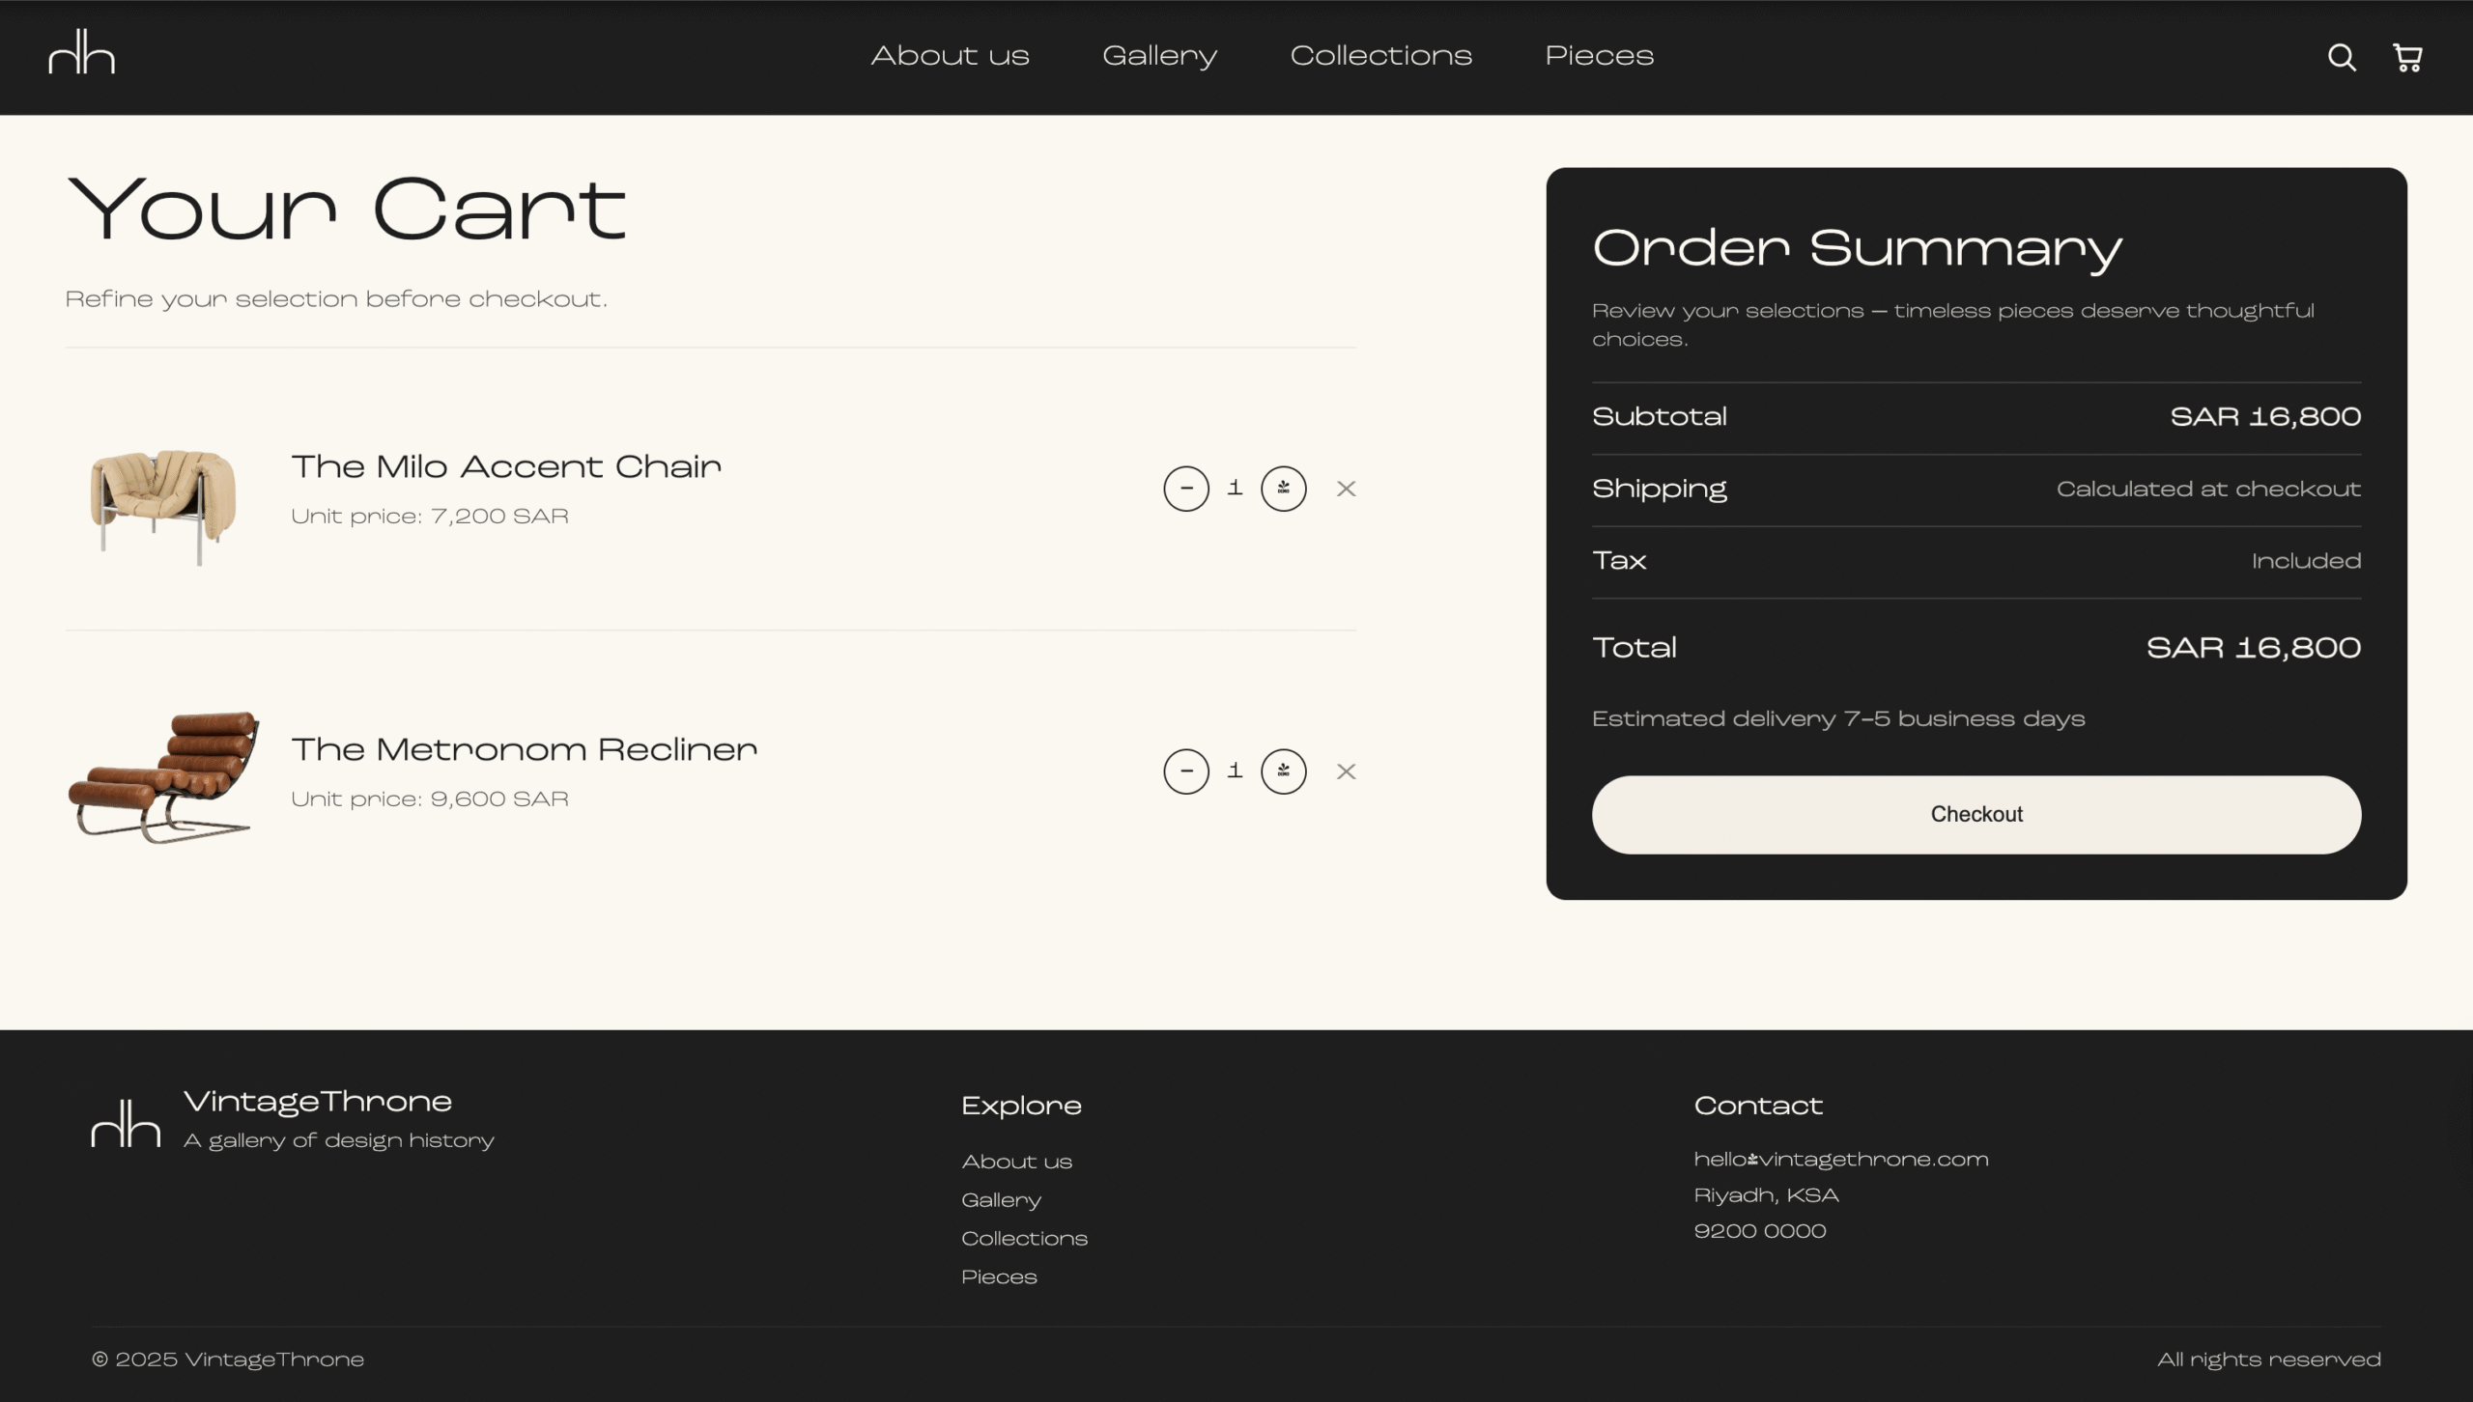The image size is (2473, 1402).
Task: Open the shopping cart icon
Action: point(2406,58)
